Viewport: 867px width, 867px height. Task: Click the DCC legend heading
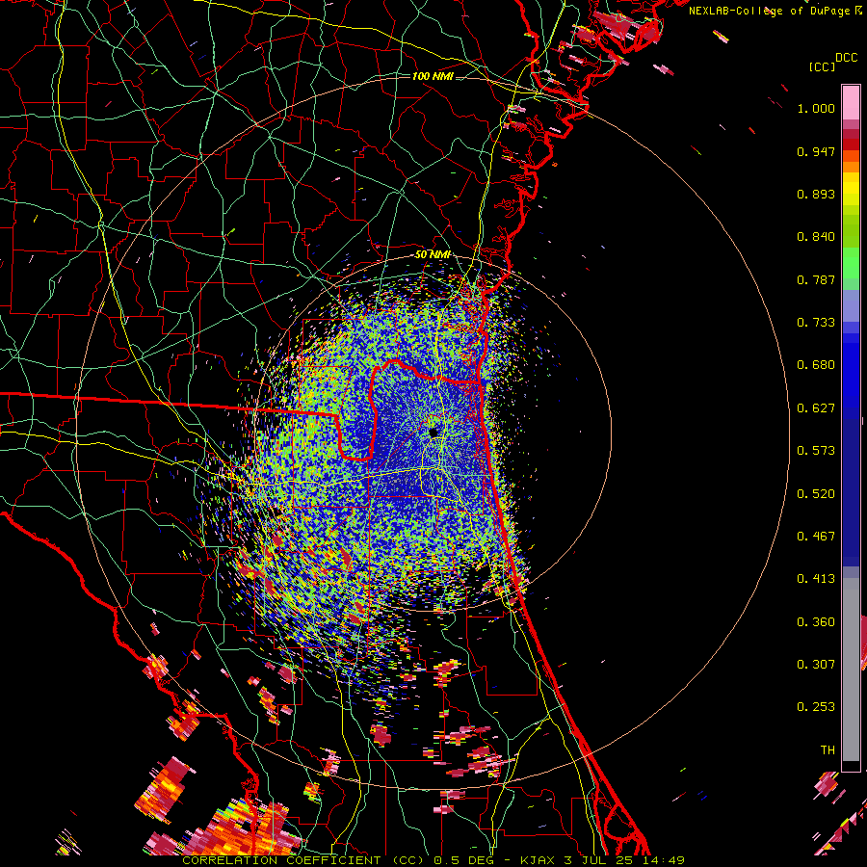(x=846, y=58)
